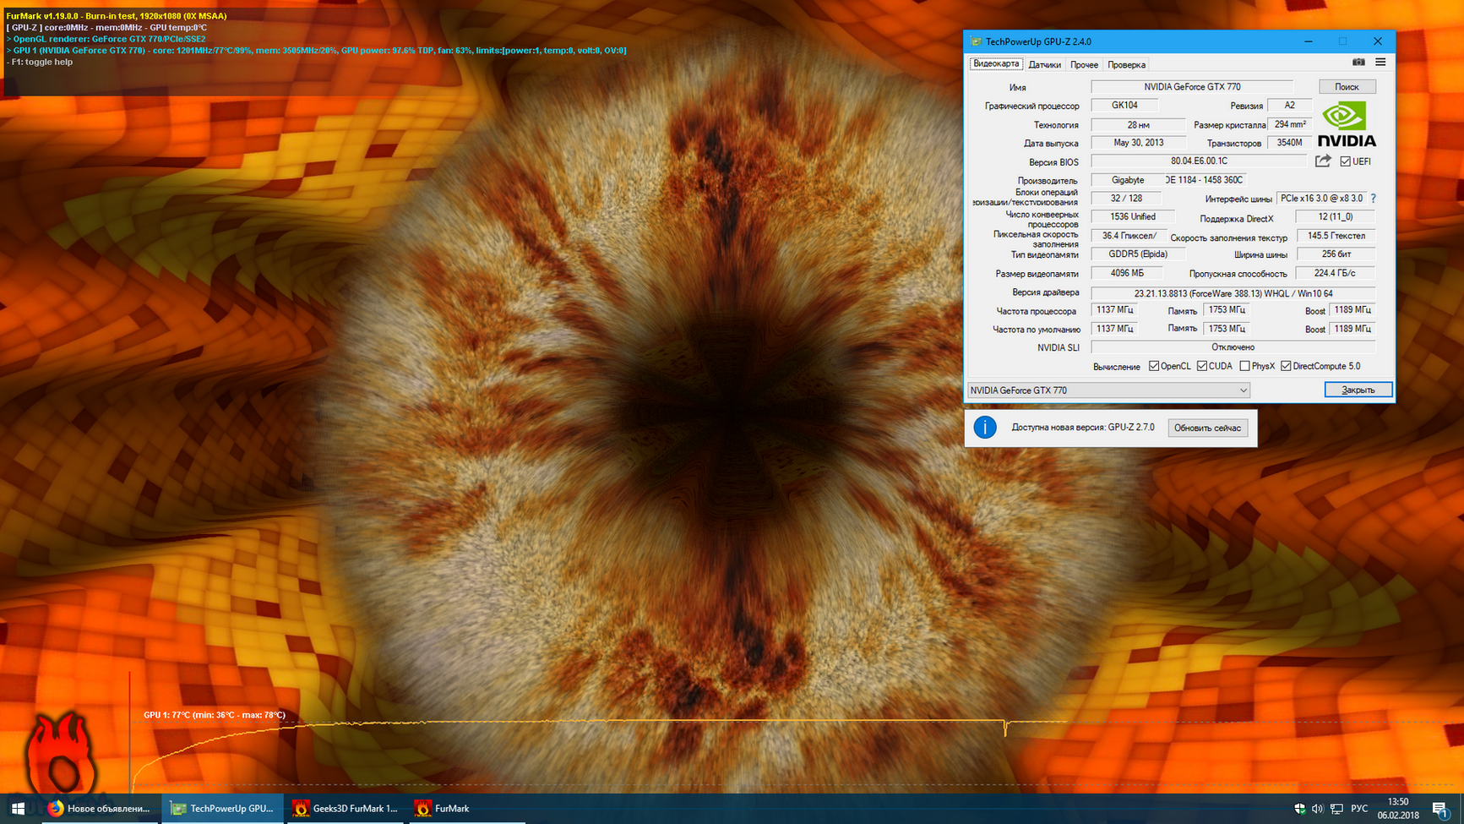Click the РУС language indicator
The image size is (1464, 824).
pos(1359,809)
